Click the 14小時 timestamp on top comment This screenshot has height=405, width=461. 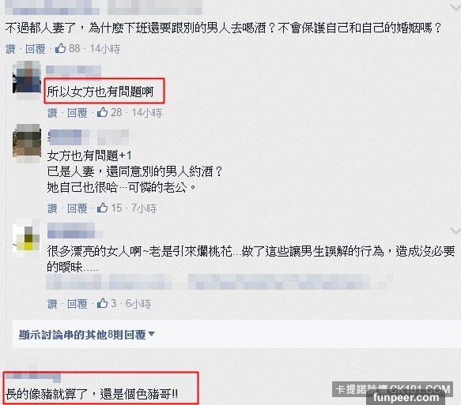(105, 49)
